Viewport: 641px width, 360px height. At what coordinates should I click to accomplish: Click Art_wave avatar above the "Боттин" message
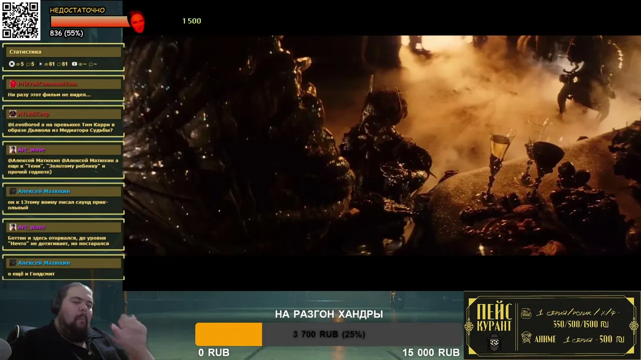pos(13,227)
